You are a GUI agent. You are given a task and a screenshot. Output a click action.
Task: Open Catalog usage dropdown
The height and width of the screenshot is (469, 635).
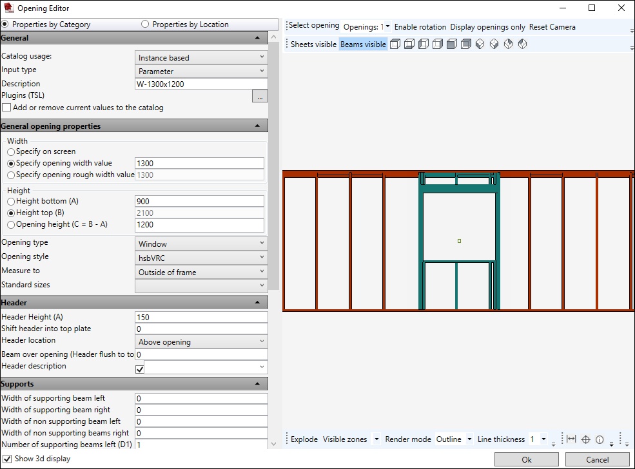click(201, 57)
